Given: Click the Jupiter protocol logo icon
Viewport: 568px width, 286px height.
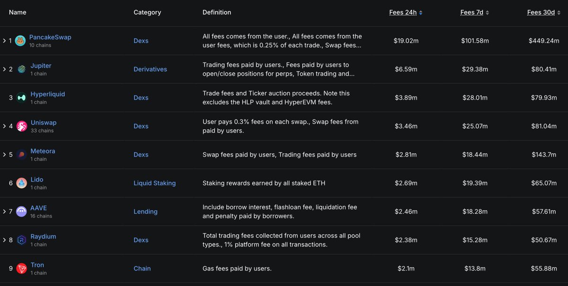Looking at the screenshot, I should (x=22, y=69).
